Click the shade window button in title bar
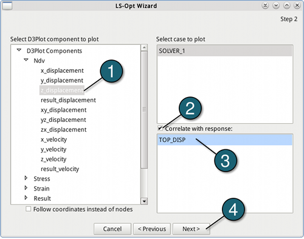Viewport: 304px width, 239px height. coord(265,5)
